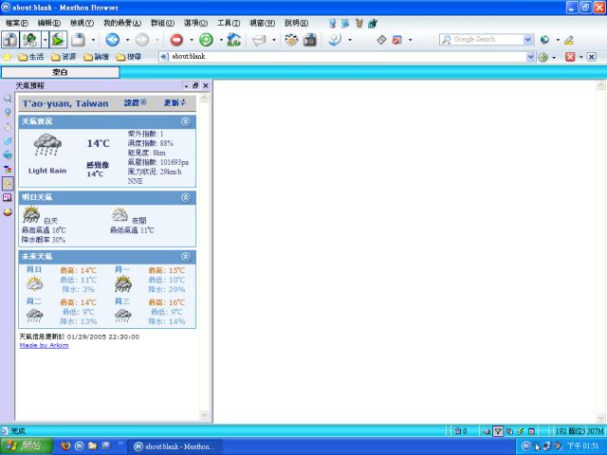This screenshot has height=455, width=607.
Task: Click the about:blank address bar field
Action: coord(341,57)
